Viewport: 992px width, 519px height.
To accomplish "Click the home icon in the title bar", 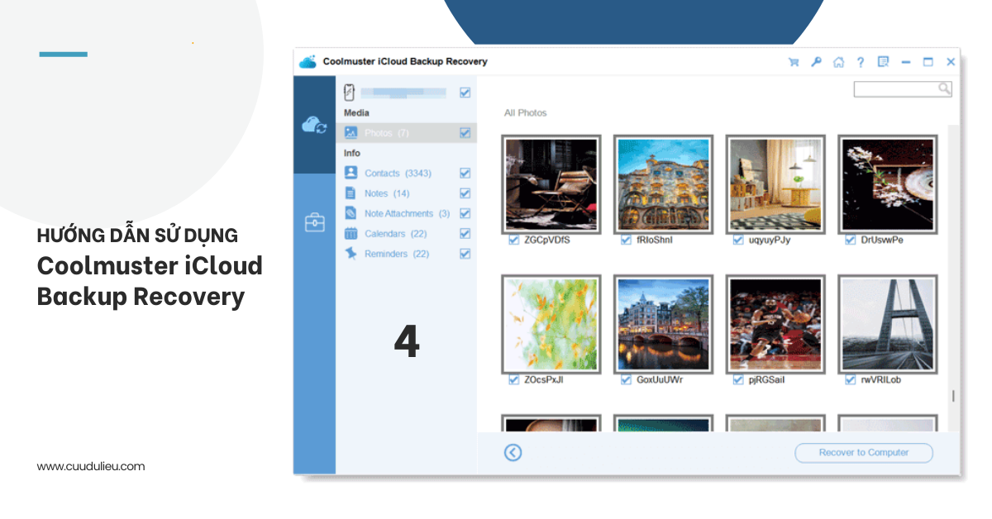I will (x=838, y=61).
